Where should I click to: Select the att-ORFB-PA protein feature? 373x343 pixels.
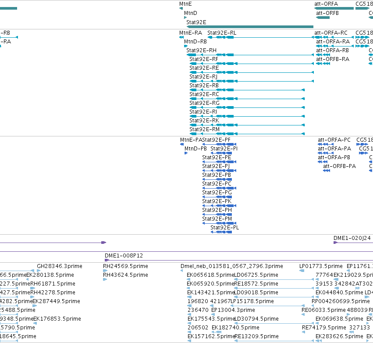pyautogui.click(x=327, y=171)
